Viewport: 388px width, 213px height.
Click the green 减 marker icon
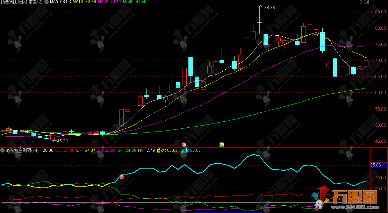[222, 144]
